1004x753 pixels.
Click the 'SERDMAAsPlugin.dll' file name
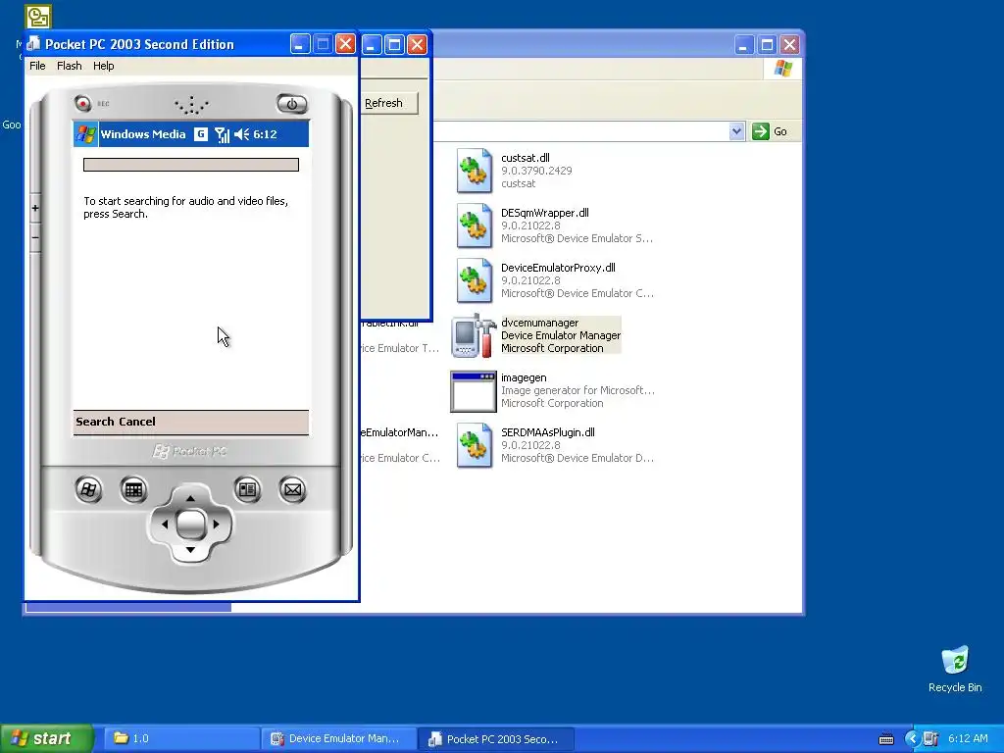tap(548, 432)
